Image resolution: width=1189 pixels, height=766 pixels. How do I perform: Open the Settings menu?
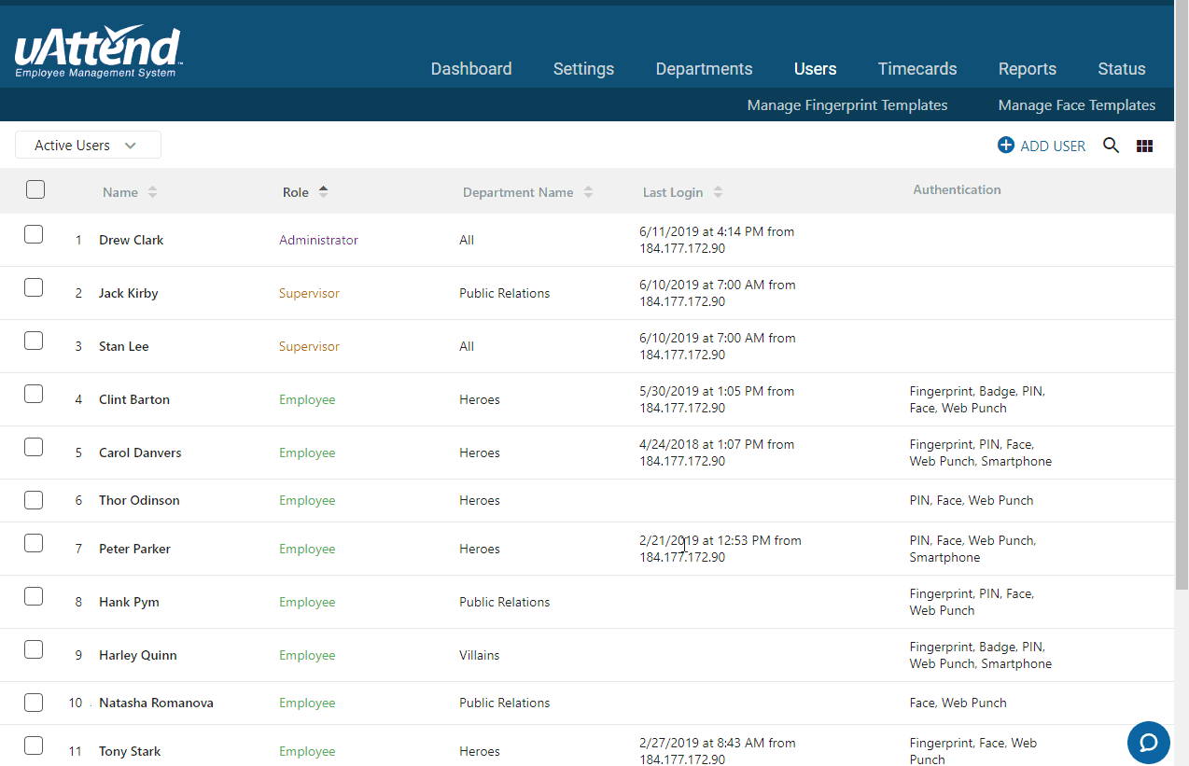point(583,69)
